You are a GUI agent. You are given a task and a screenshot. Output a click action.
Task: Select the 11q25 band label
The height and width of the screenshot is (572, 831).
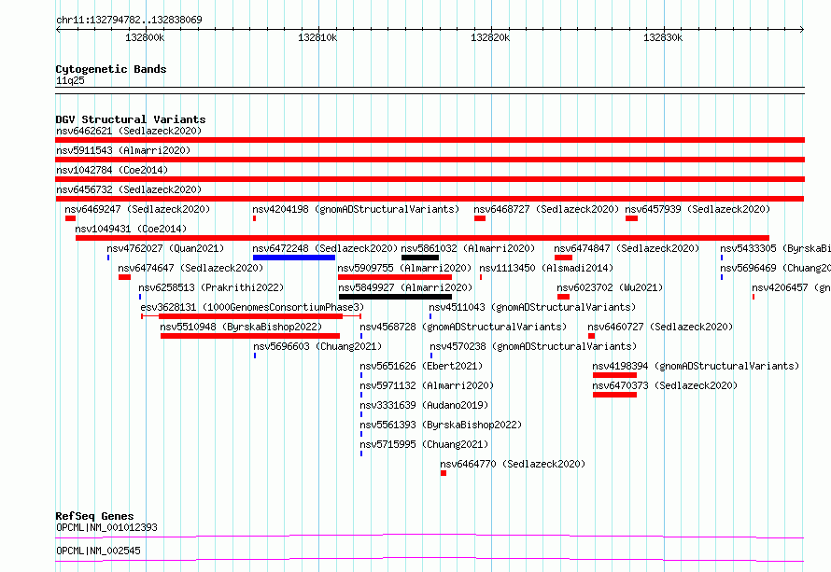point(70,80)
